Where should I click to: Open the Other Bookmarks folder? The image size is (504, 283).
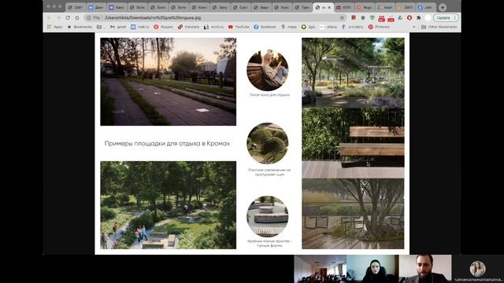tap(439, 27)
